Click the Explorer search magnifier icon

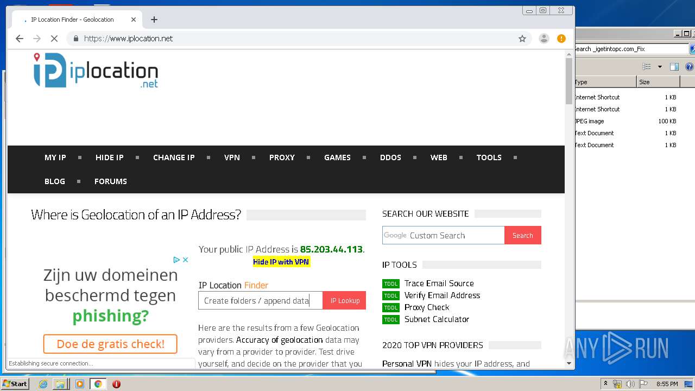pos(692,49)
